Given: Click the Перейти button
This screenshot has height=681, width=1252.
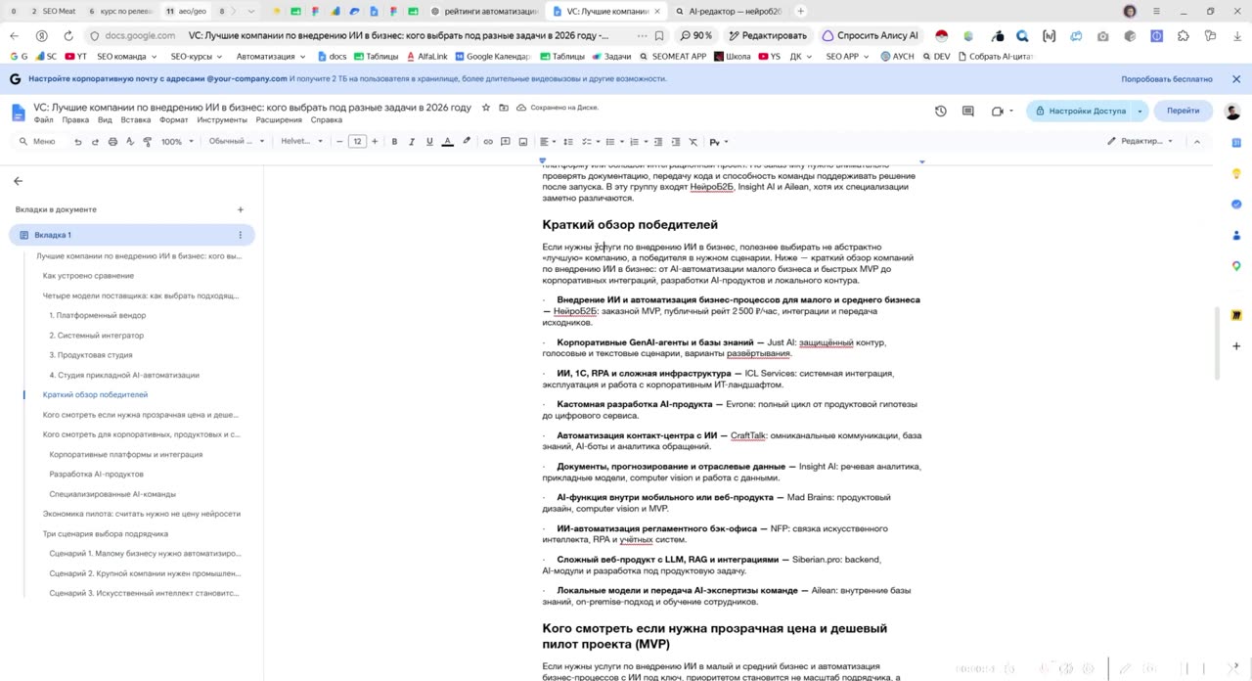Looking at the screenshot, I should pos(1183,111).
